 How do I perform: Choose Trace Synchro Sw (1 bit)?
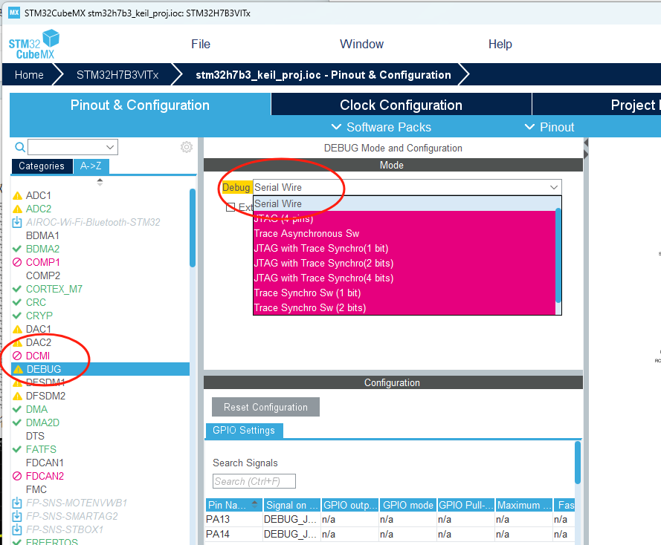404,293
